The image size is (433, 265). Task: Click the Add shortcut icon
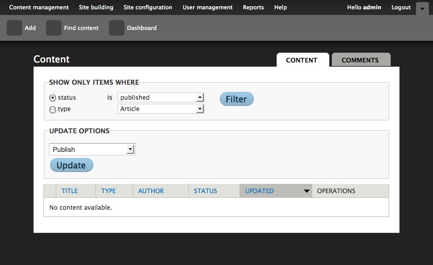14,28
